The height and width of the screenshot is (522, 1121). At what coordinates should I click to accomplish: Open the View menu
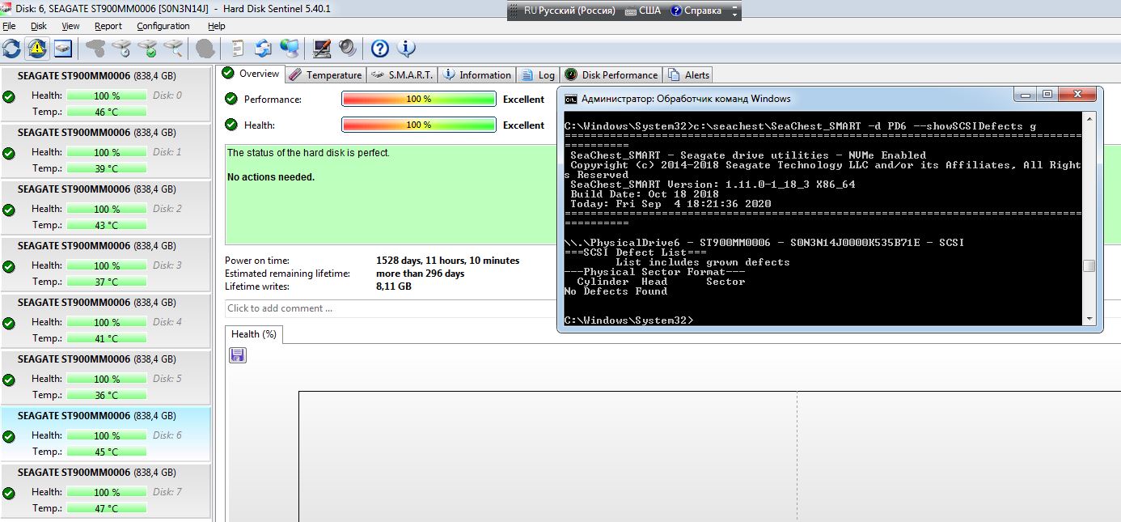pos(71,26)
